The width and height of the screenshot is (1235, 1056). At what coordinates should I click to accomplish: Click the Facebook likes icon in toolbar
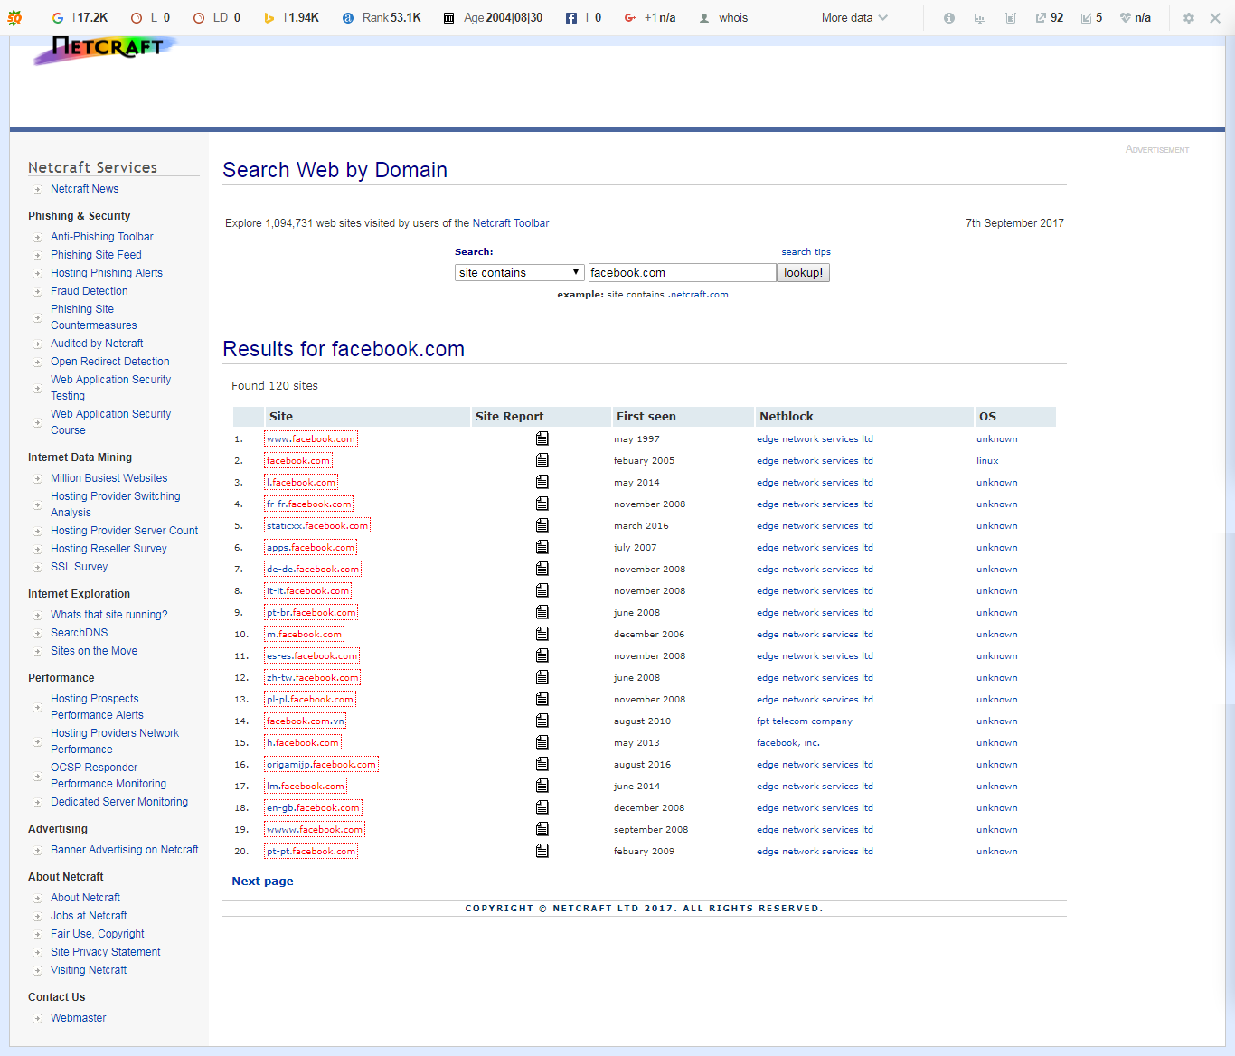coord(571,16)
